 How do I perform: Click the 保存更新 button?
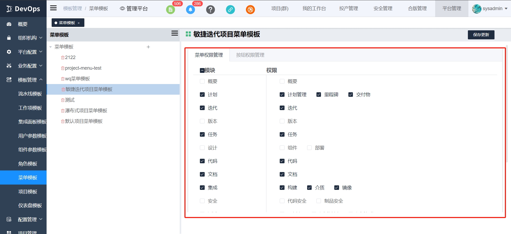pyautogui.click(x=481, y=35)
